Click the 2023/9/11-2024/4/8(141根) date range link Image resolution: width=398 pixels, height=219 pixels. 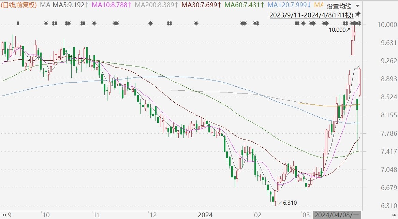click(x=311, y=15)
